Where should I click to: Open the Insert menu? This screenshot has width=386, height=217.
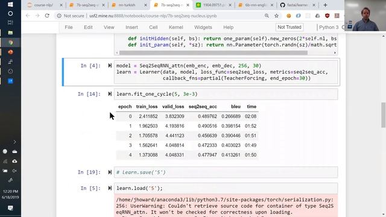tap(131, 27)
